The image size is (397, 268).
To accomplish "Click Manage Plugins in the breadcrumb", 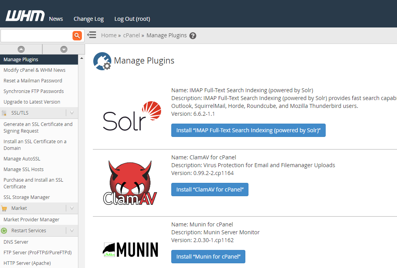I will 167,35.
